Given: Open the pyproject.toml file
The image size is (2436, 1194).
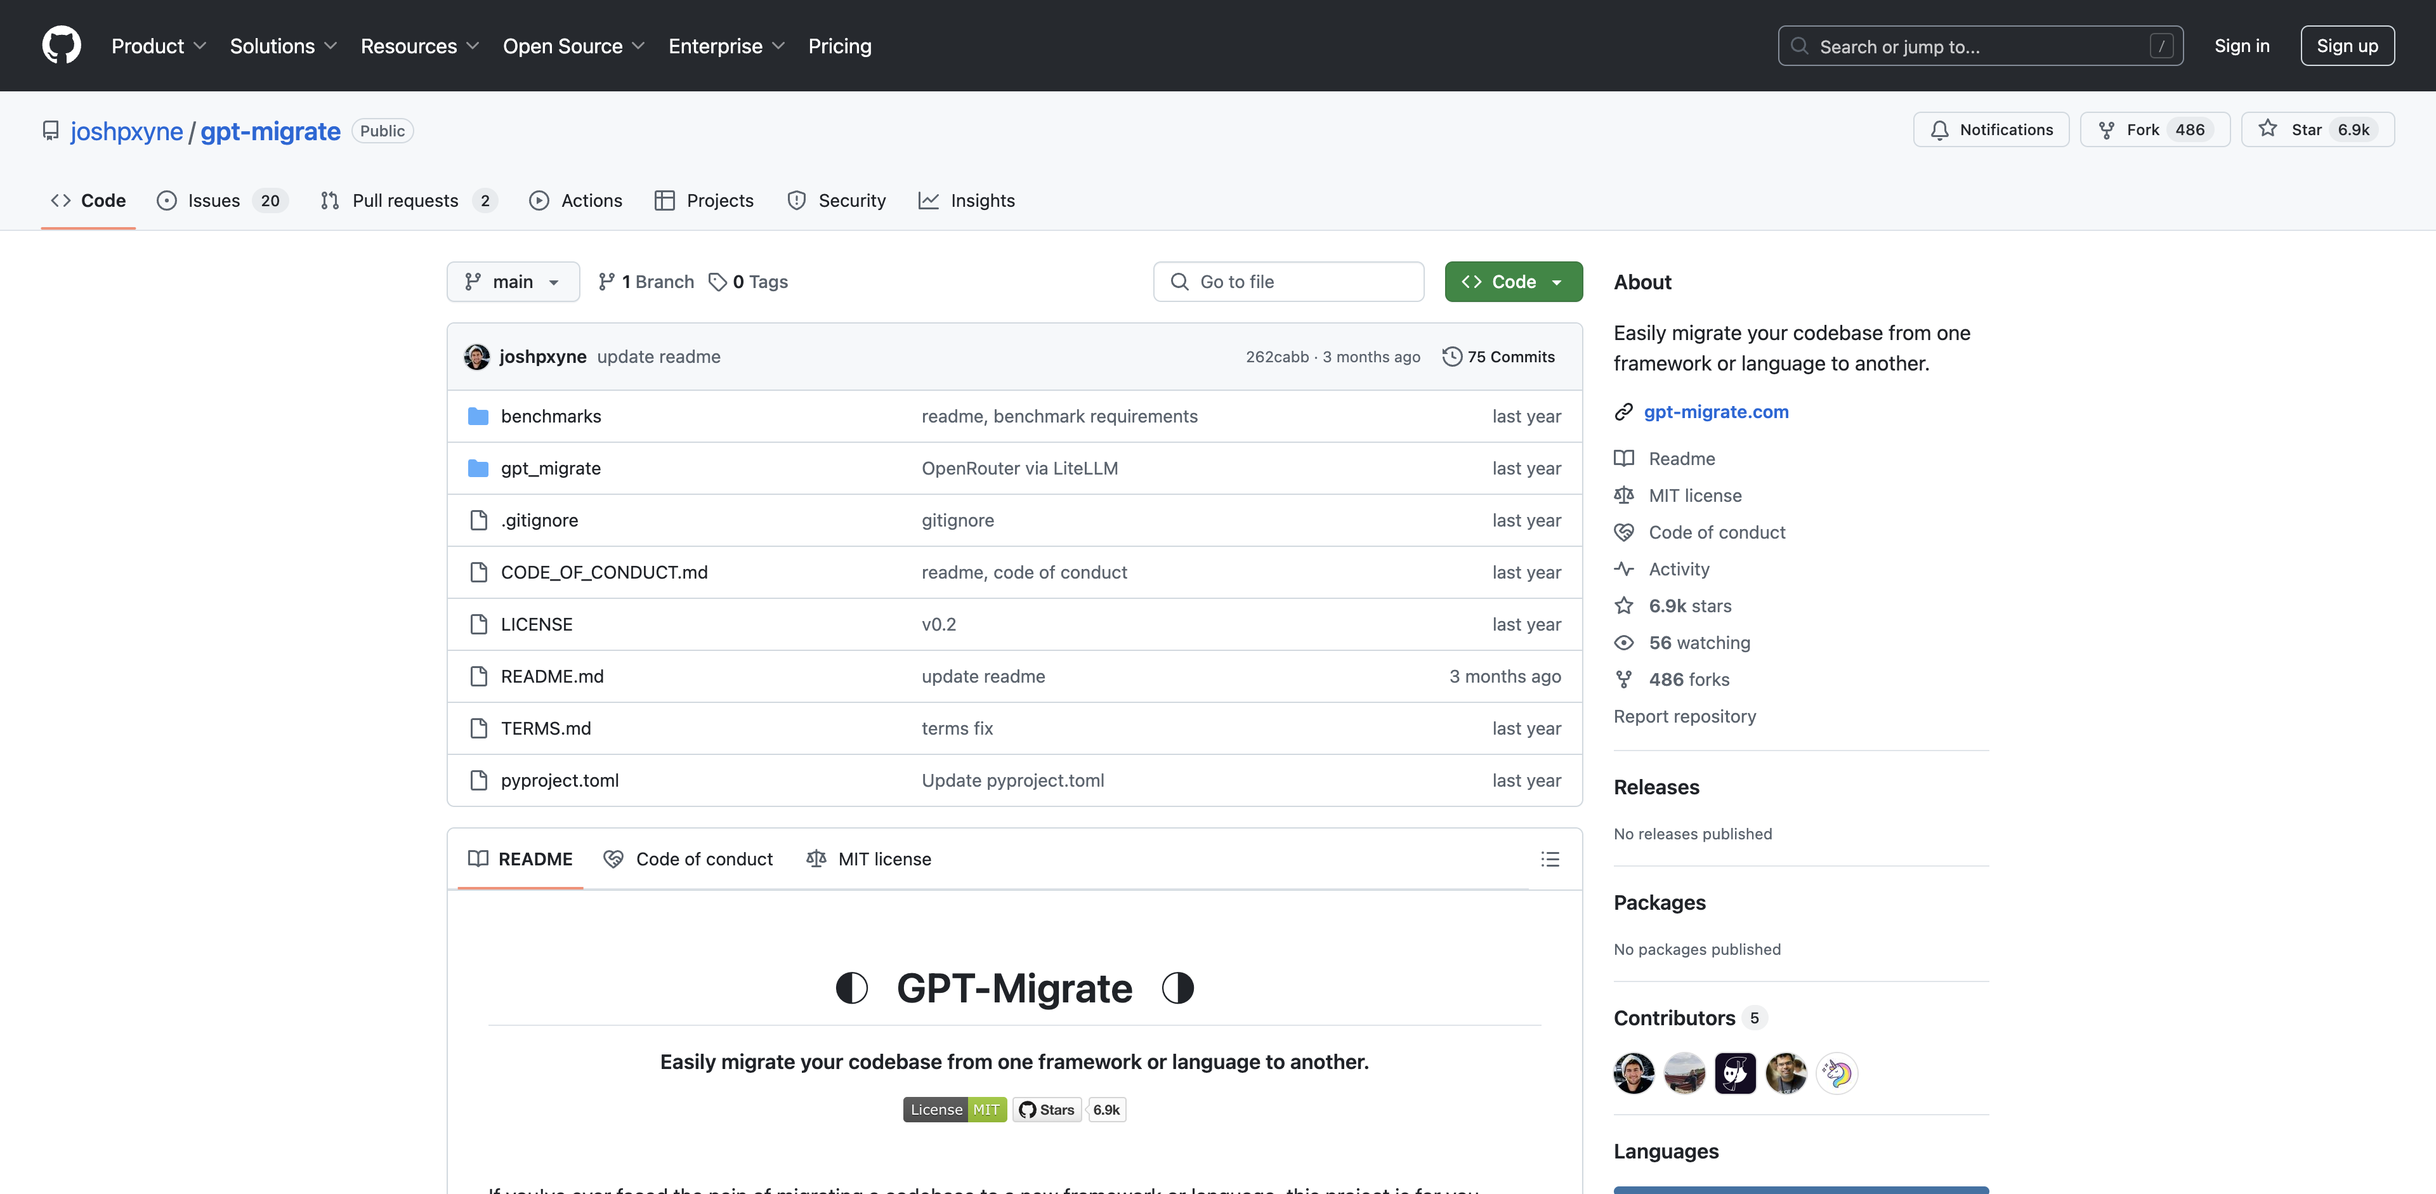Looking at the screenshot, I should point(560,780).
